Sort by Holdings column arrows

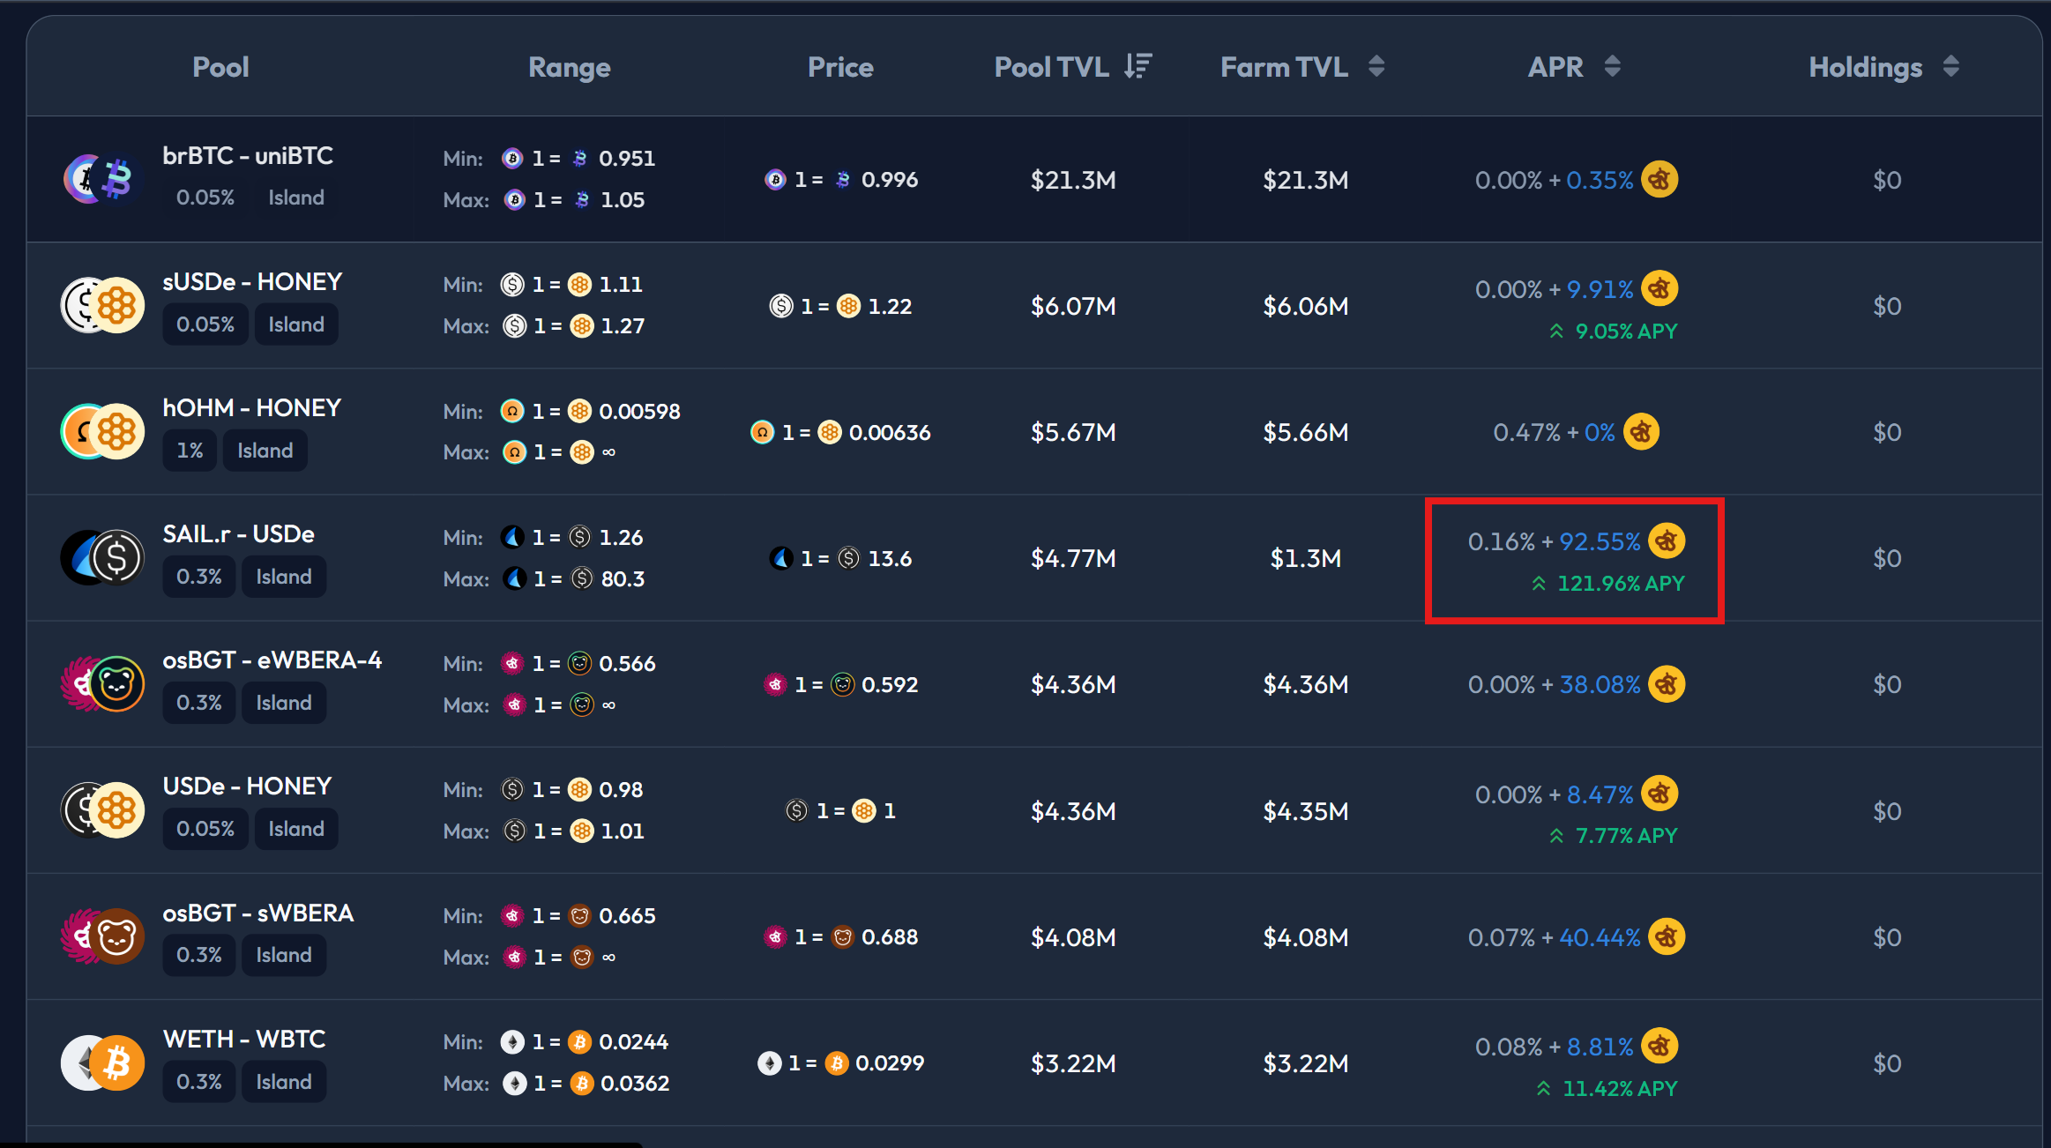pos(1950,66)
